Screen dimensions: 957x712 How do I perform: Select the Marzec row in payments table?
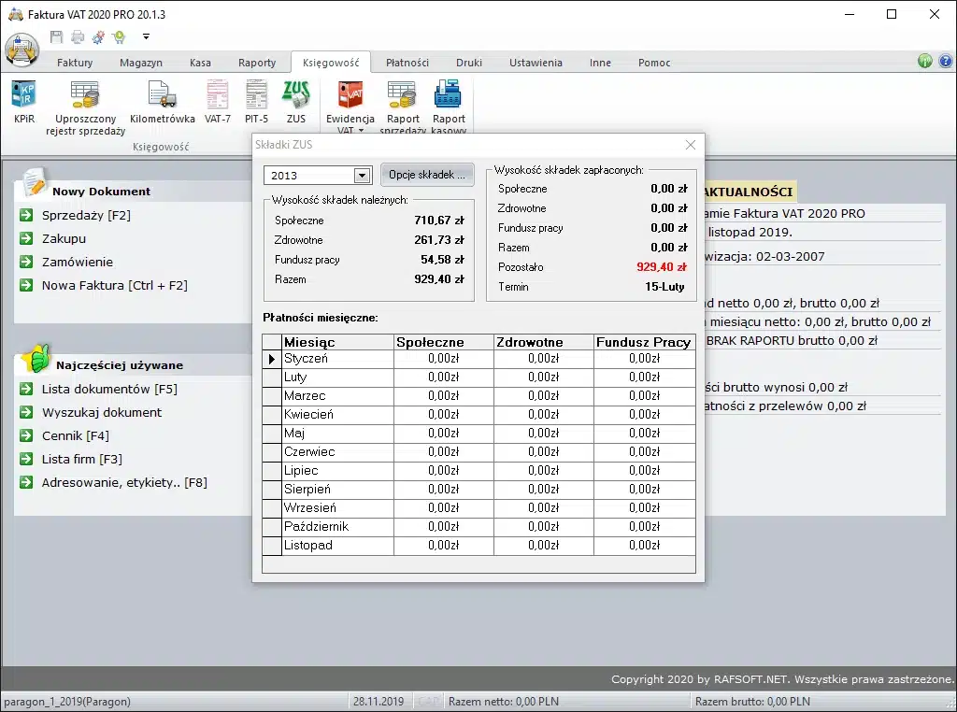click(305, 396)
